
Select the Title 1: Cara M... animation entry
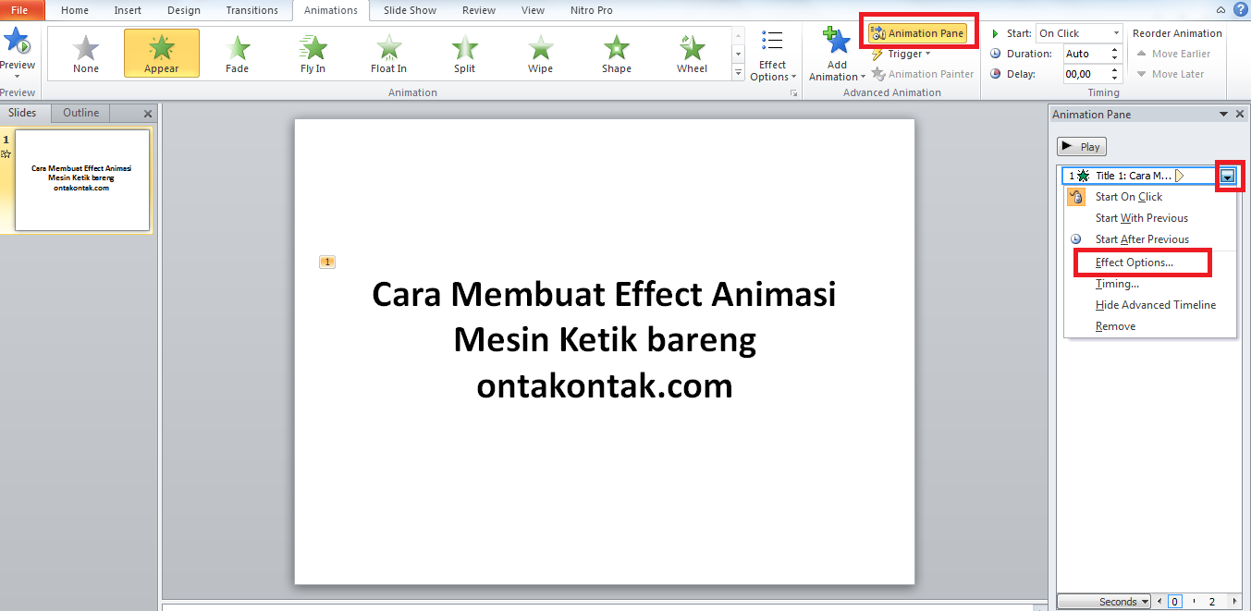(x=1141, y=176)
